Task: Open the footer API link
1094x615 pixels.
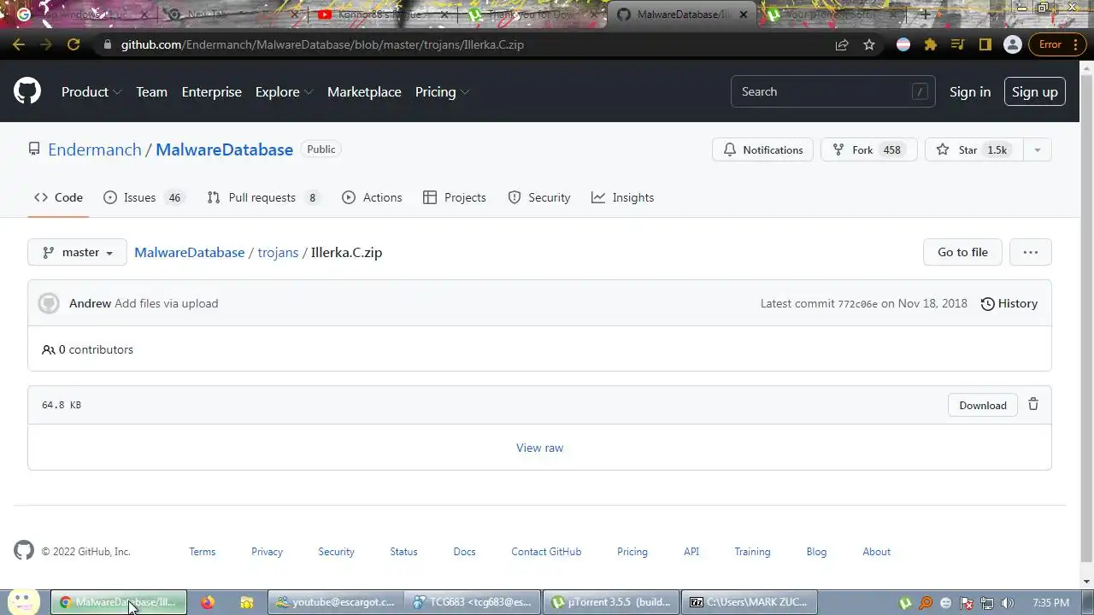Action: pos(691,552)
